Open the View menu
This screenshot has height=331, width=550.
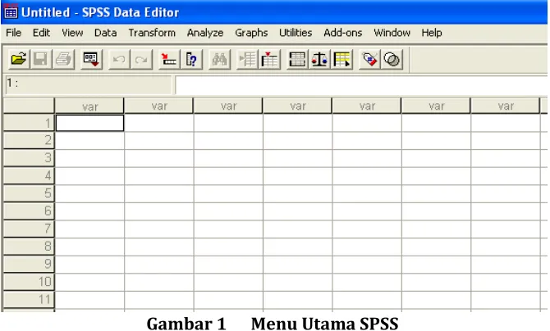[72, 33]
